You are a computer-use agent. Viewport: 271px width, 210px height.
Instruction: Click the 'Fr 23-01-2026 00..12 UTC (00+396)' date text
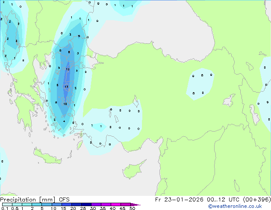click(x=213, y=200)
